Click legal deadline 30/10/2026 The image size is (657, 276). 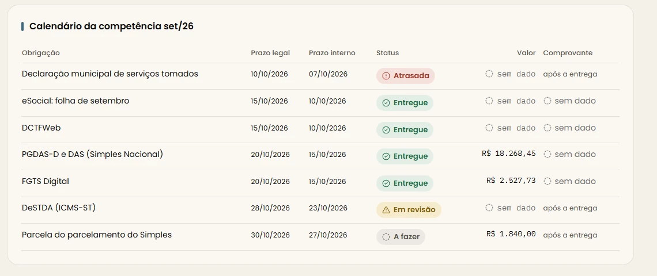click(x=270, y=235)
